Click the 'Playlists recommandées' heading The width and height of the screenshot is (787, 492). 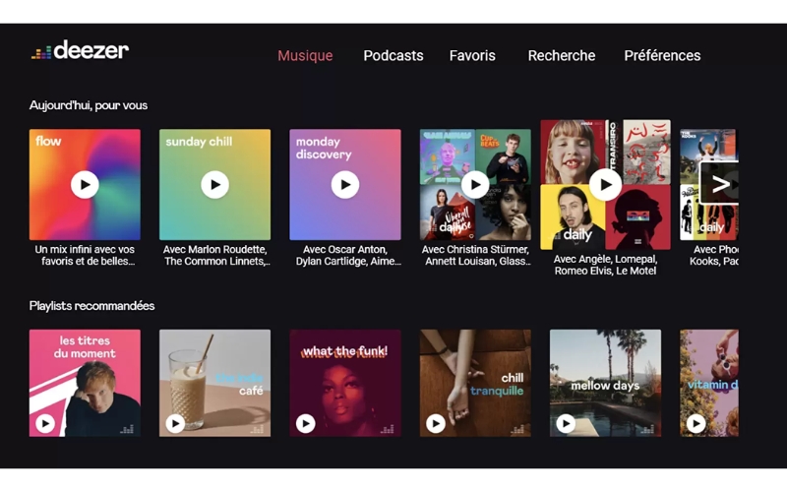pos(91,306)
